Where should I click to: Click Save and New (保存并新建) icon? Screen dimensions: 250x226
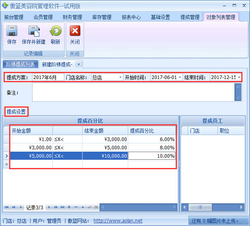[x=34, y=31]
